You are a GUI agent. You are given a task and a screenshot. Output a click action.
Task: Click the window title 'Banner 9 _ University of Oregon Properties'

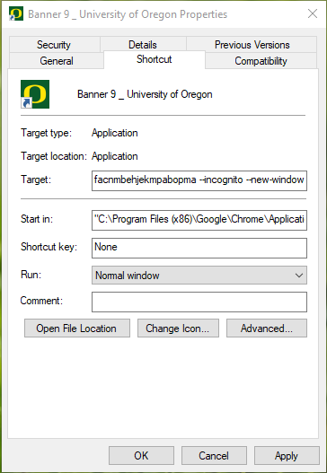[128, 14]
